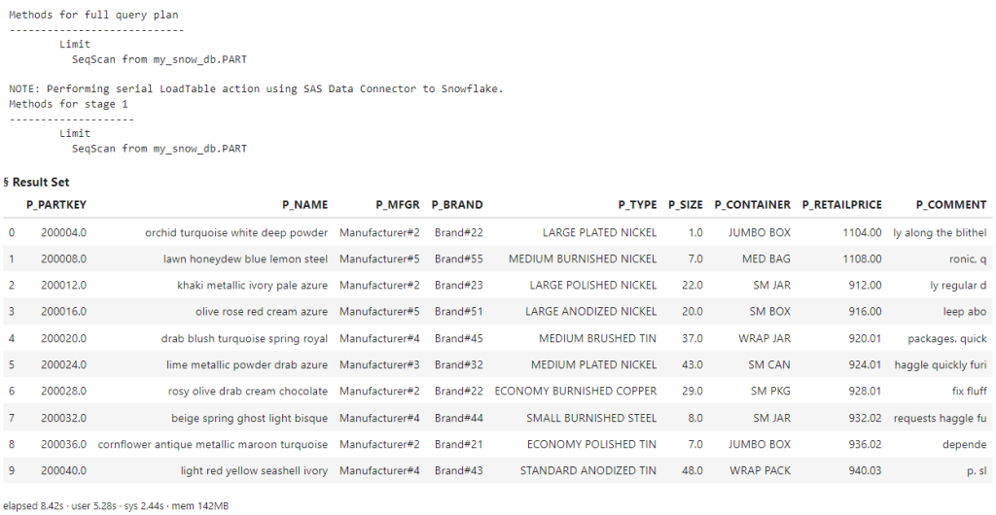Click the P_COMMENT column header
The image size is (996, 515).
pos(950,205)
